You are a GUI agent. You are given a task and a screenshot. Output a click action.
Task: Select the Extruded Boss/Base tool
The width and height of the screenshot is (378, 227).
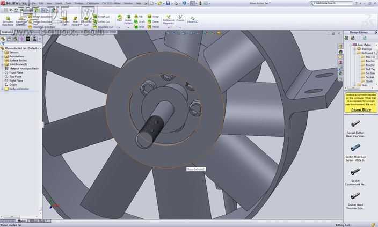[x=8, y=21]
